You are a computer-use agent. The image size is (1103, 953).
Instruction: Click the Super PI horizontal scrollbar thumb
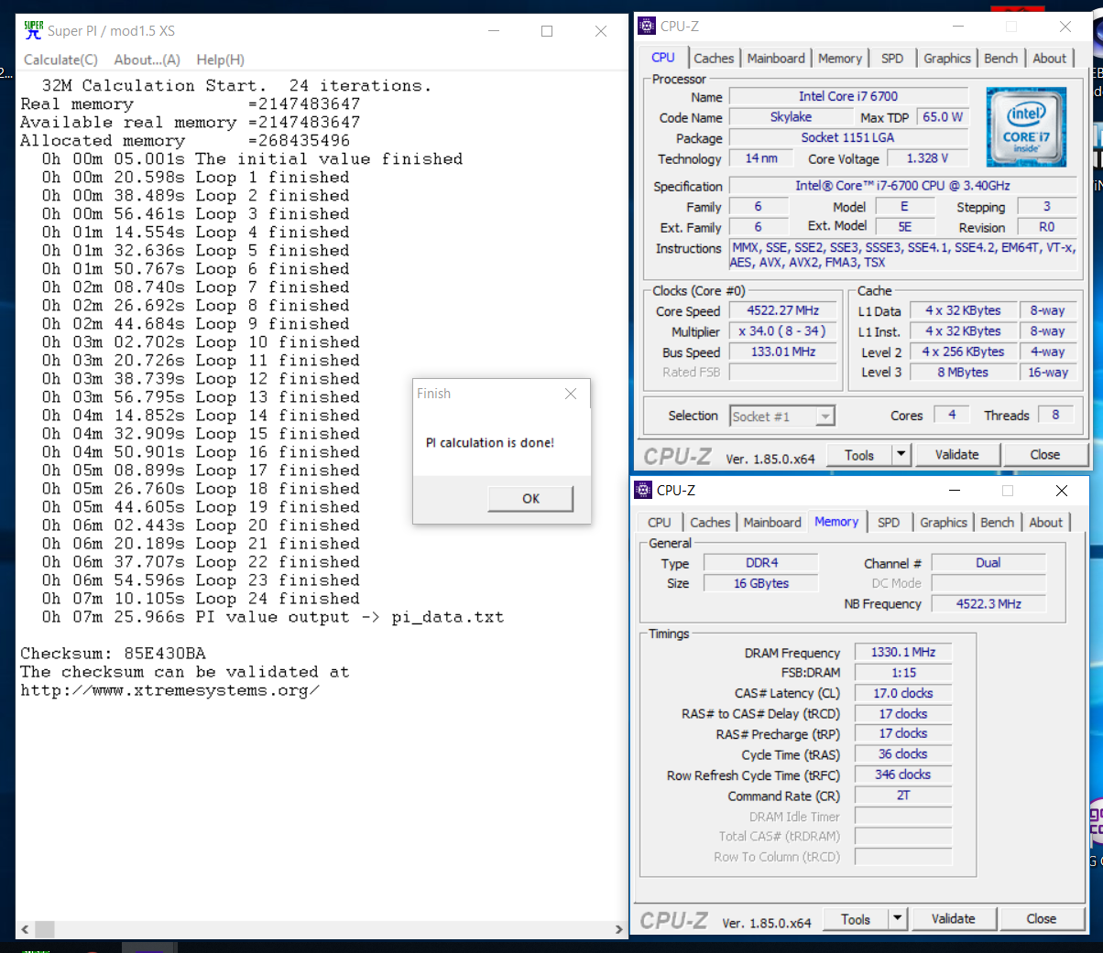[45, 929]
